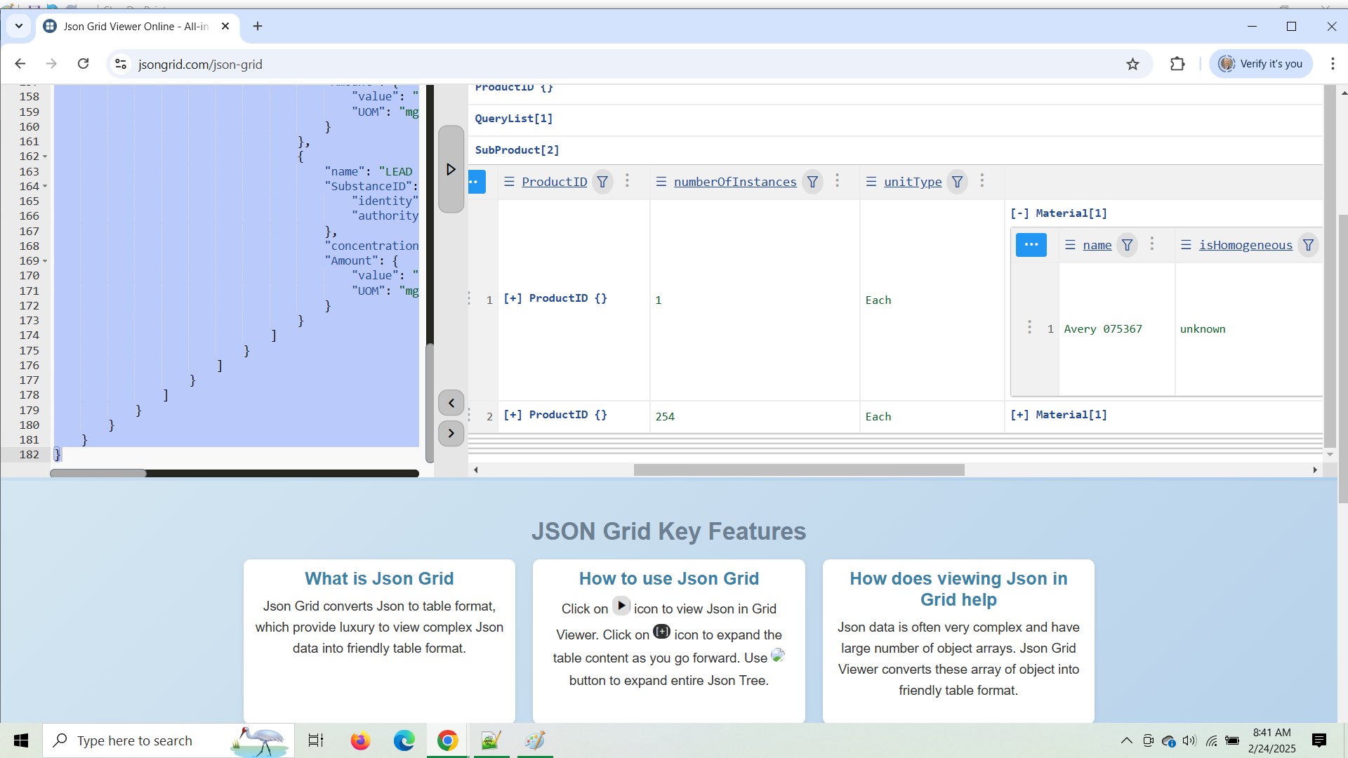The width and height of the screenshot is (1348, 758).
Task: Open a new browser tab
Action: 258,26
